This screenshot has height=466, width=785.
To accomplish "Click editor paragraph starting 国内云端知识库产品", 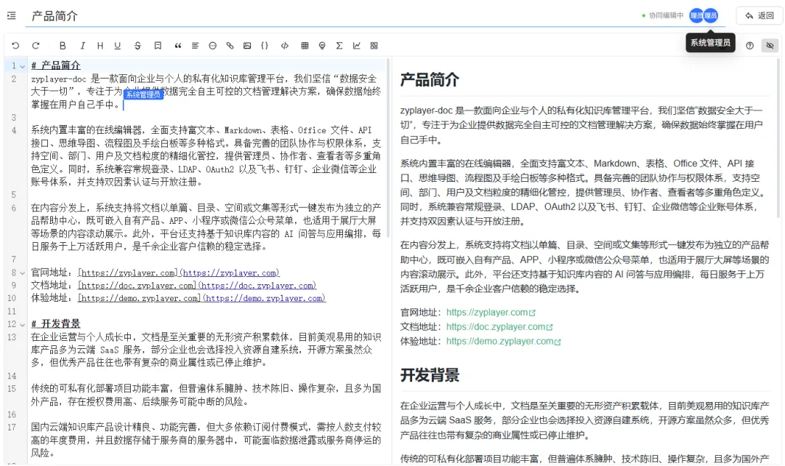I will [206, 440].
